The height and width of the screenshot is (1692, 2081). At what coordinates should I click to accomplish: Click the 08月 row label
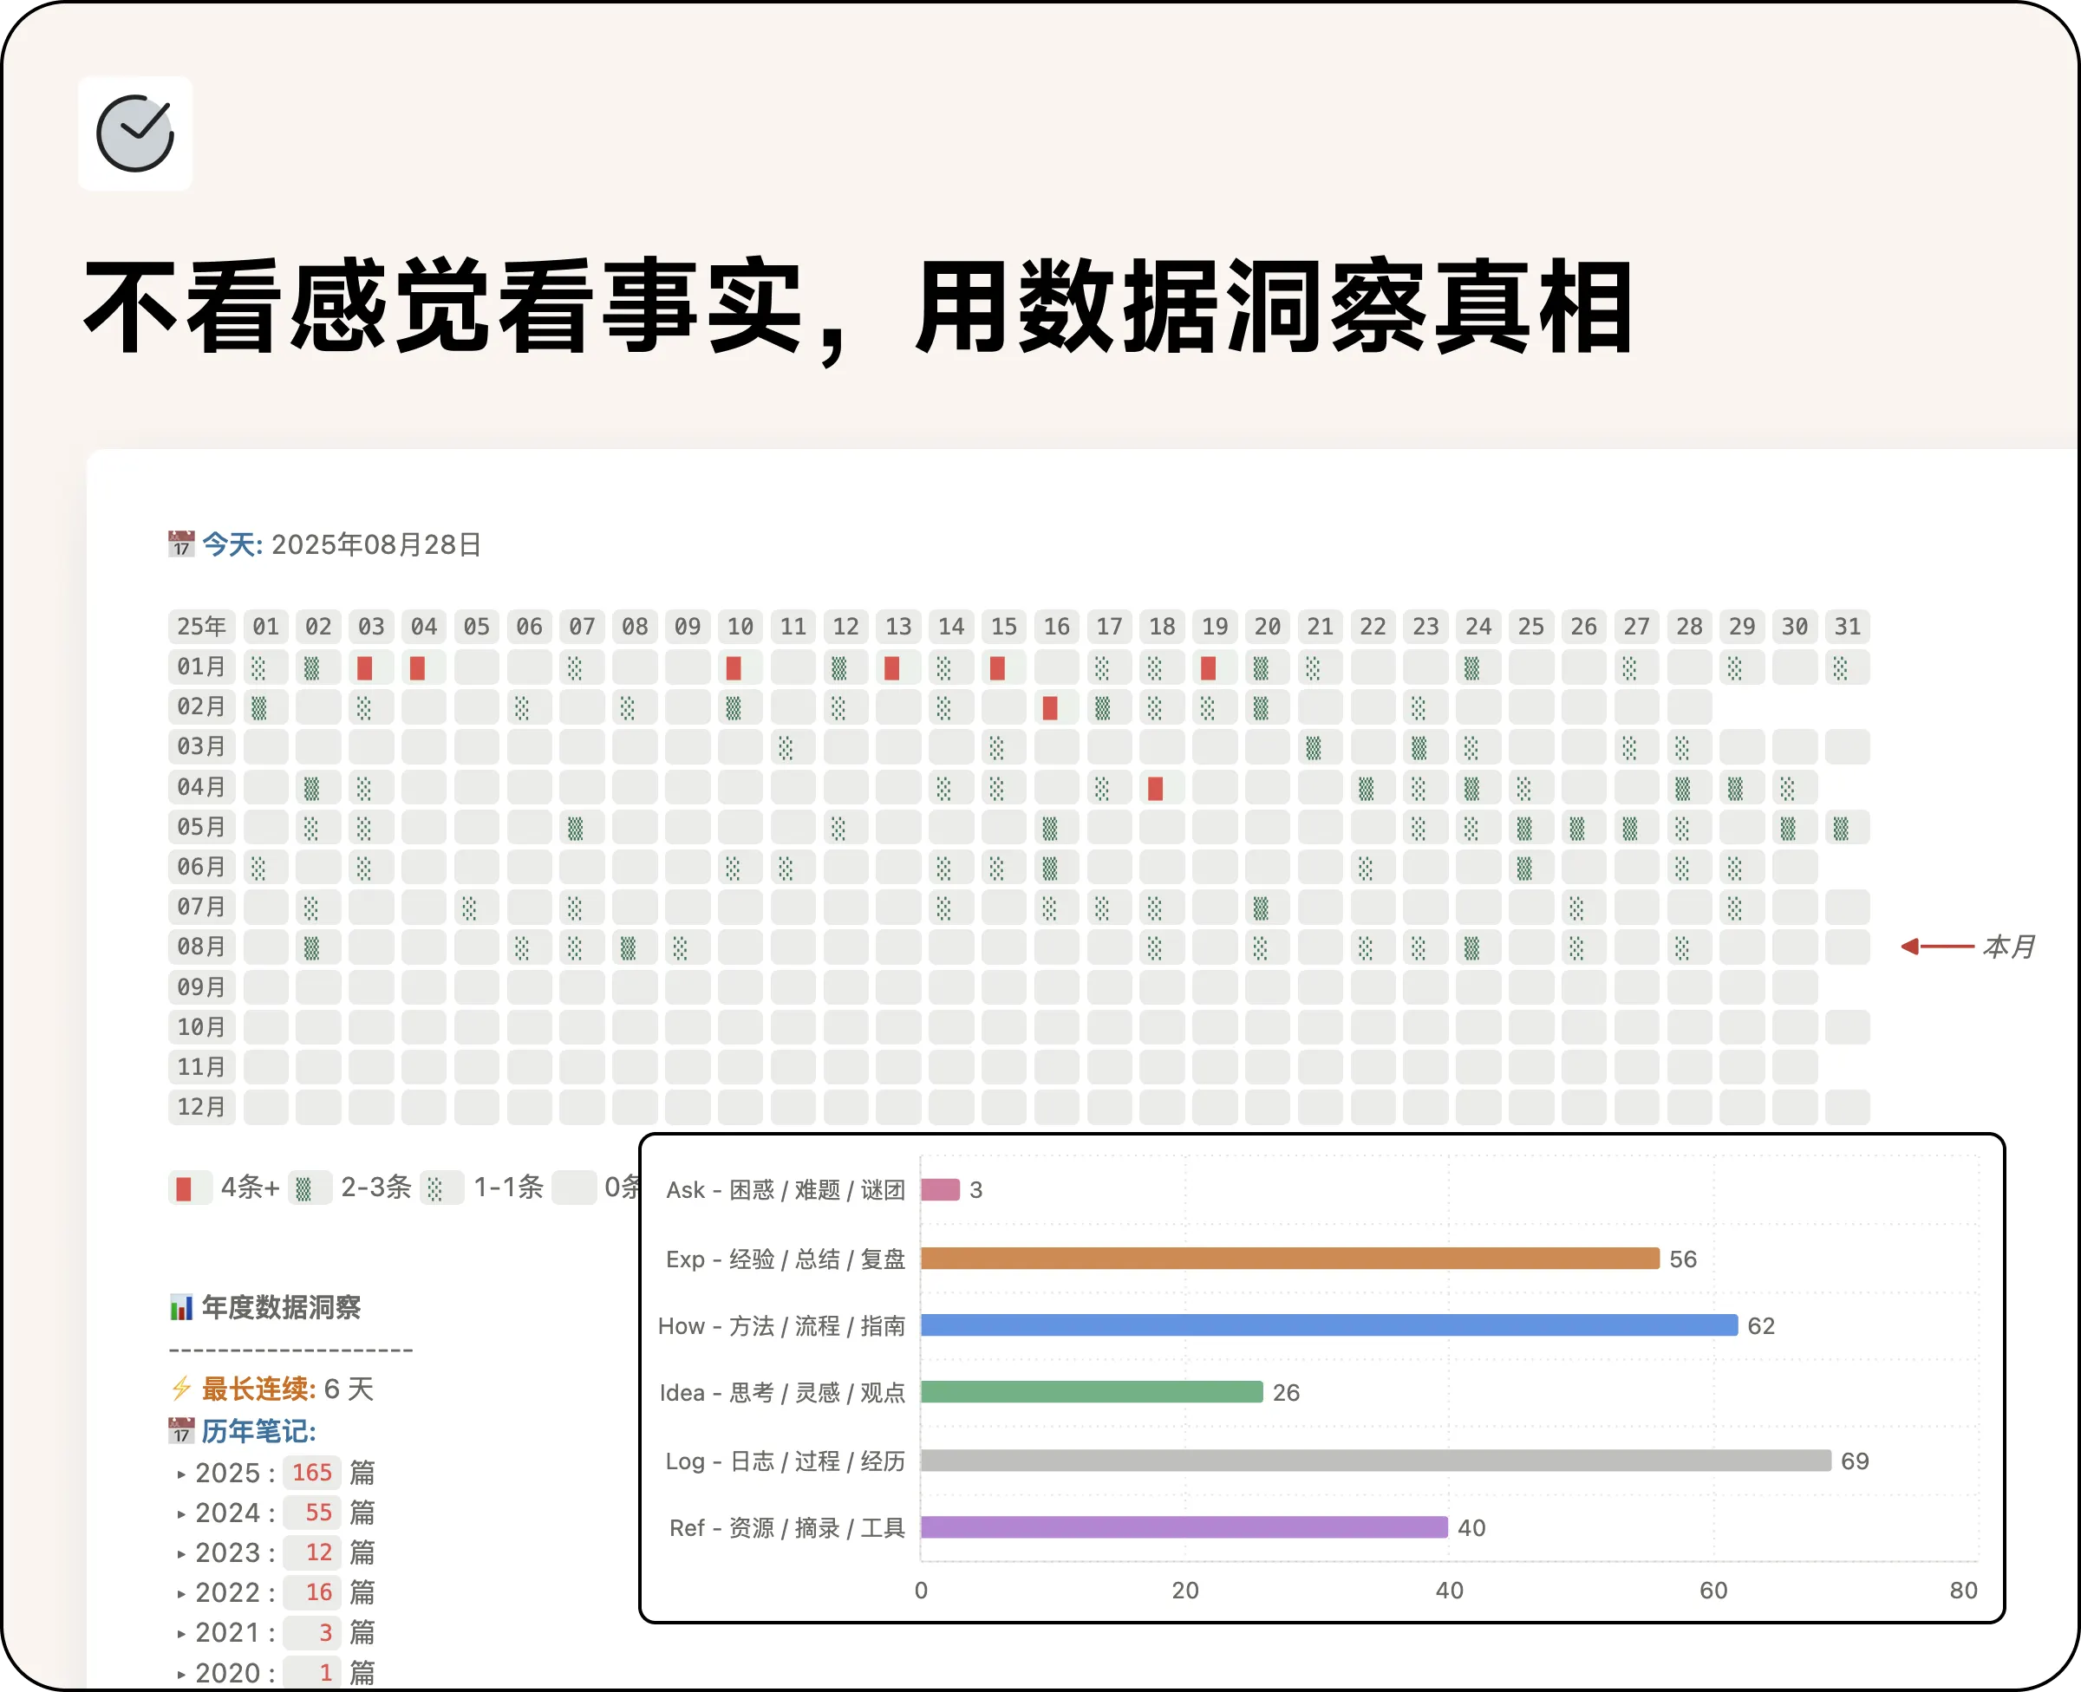tap(201, 947)
